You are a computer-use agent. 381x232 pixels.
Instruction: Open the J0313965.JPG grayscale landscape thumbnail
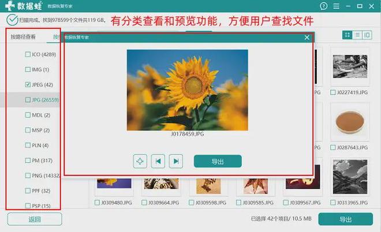coord(350,177)
